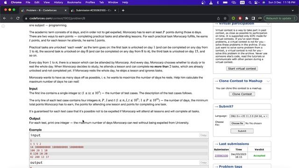Viewport: 299px width, 168px height.
Task: Open submission 235563100 link
Action: coord(221,155)
